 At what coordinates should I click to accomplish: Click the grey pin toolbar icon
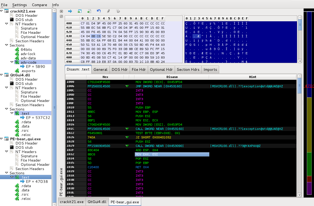[x=108, y=11]
